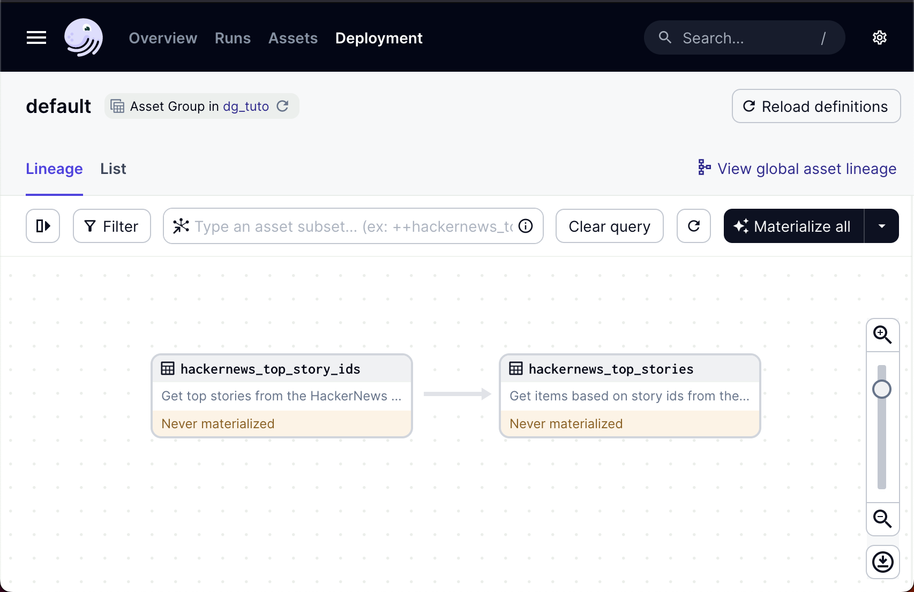Image resolution: width=914 pixels, height=592 pixels.
Task: Click the asset subset query field
Action: [353, 226]
